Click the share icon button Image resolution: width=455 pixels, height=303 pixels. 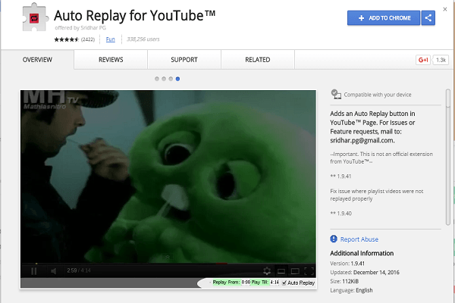[428, 18]
